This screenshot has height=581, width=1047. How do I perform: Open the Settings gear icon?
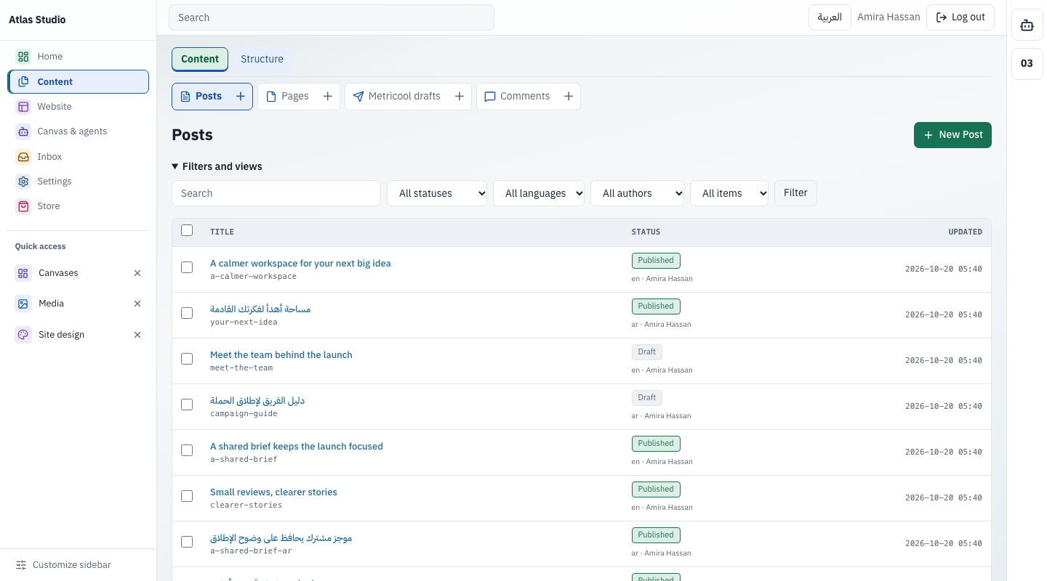(x=23, y=182)
